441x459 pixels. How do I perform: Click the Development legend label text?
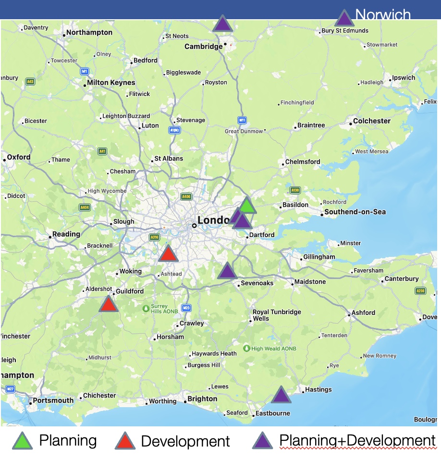185,441
